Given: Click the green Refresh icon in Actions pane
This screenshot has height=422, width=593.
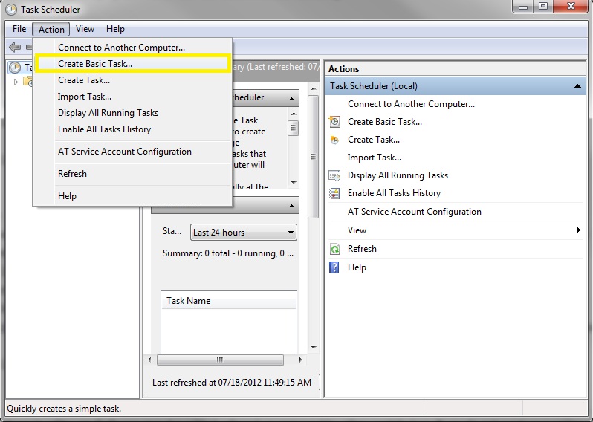Looking at the screenshot, I should [x=334, y=249].
